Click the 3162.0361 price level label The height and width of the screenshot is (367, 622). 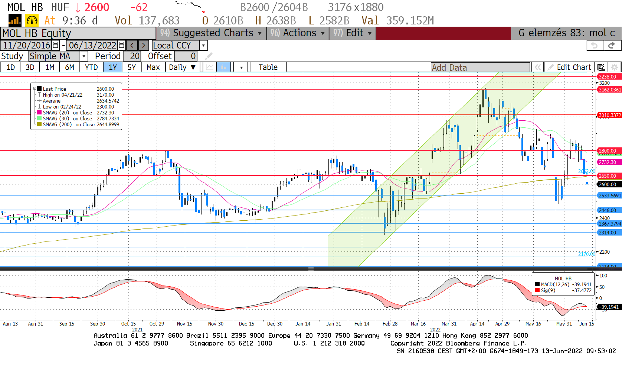[x=609, y=90]
